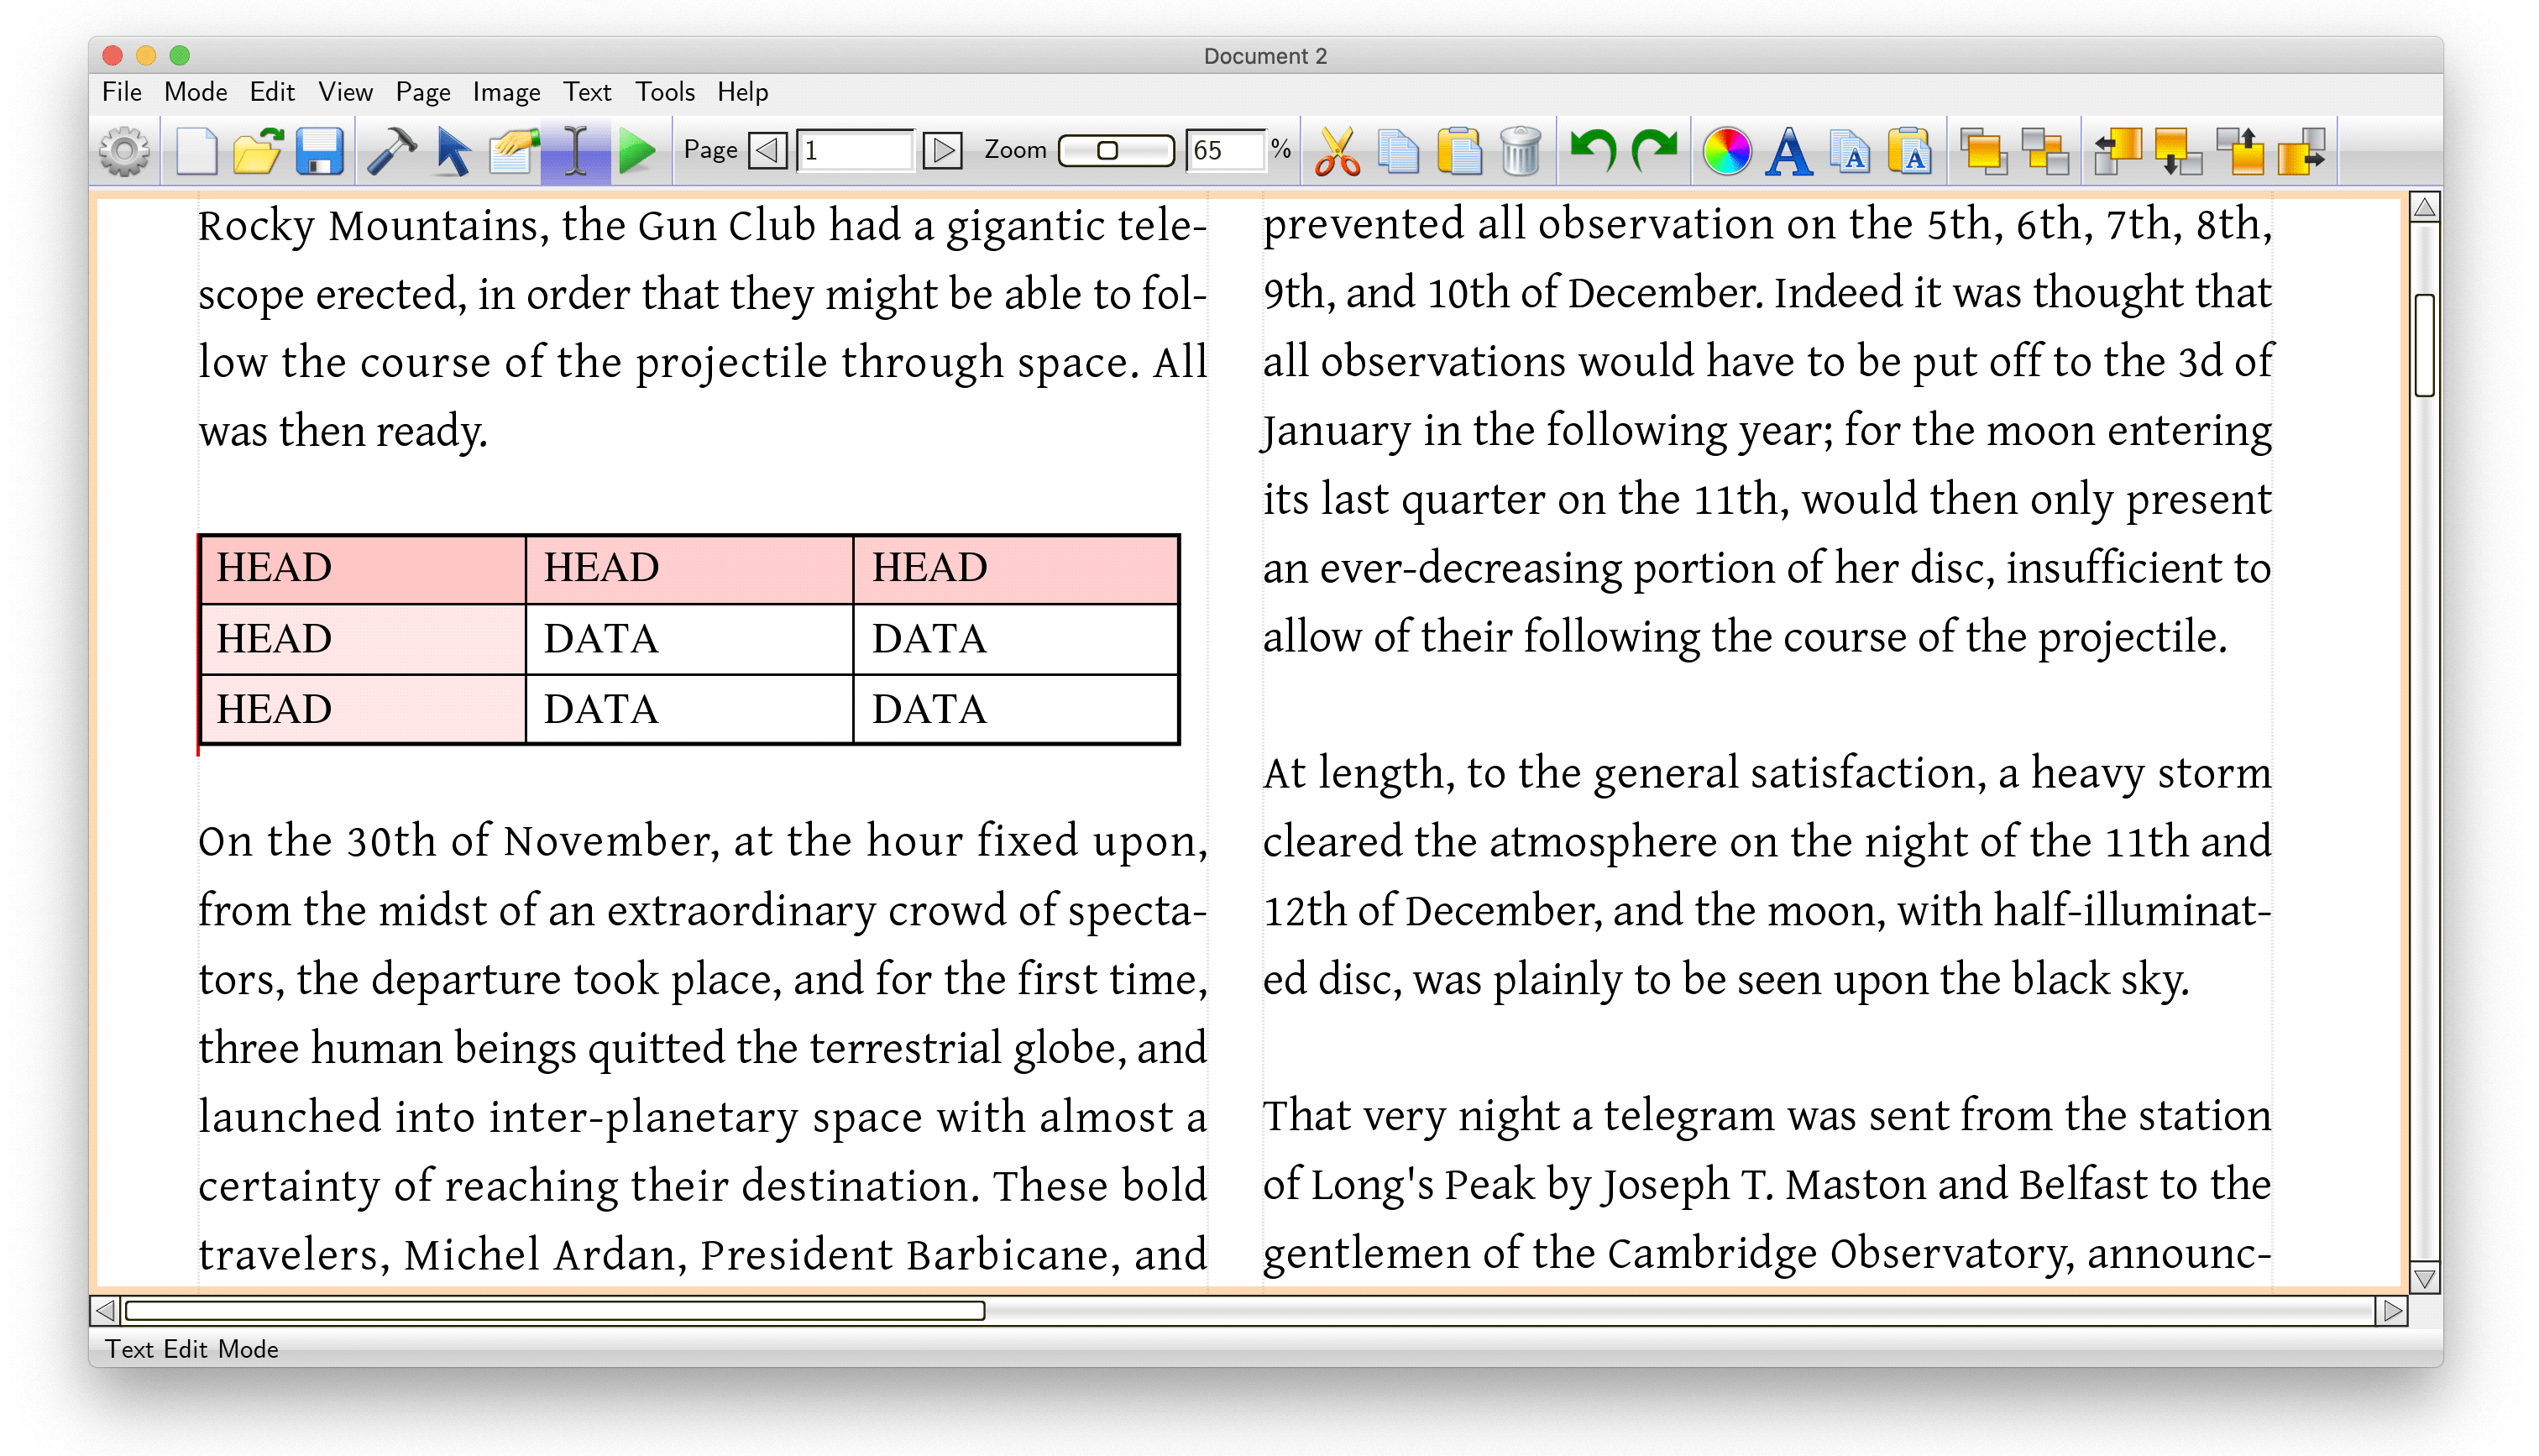Click the top-right HEAD table cell

(1016, 569)
